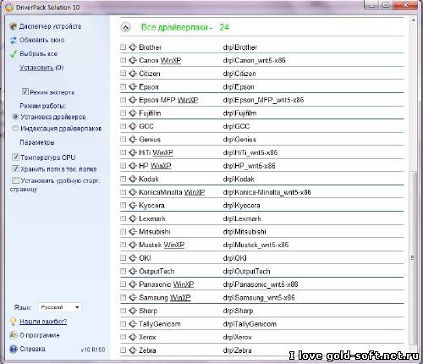Viewport: 423px width, 364px height.
Task: Click the arrow icon in the Mitsubishi row
Action: [133, 232]
